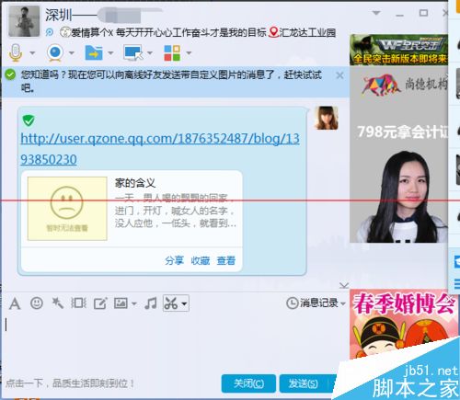Expand the screenshot options arrow

pos(184,303)
